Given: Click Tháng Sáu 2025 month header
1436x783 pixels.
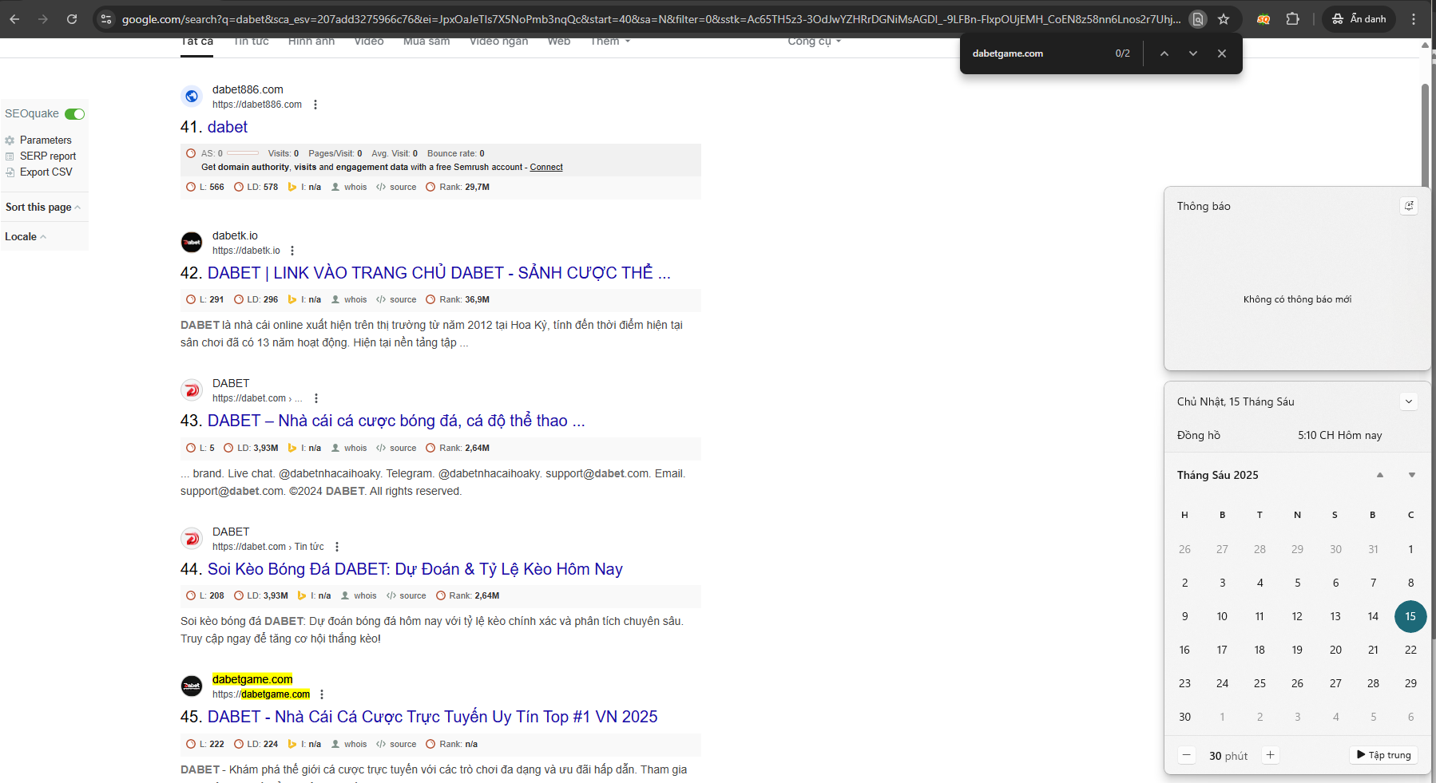Looking at the screenshot, I should [x=1218, y=475].
